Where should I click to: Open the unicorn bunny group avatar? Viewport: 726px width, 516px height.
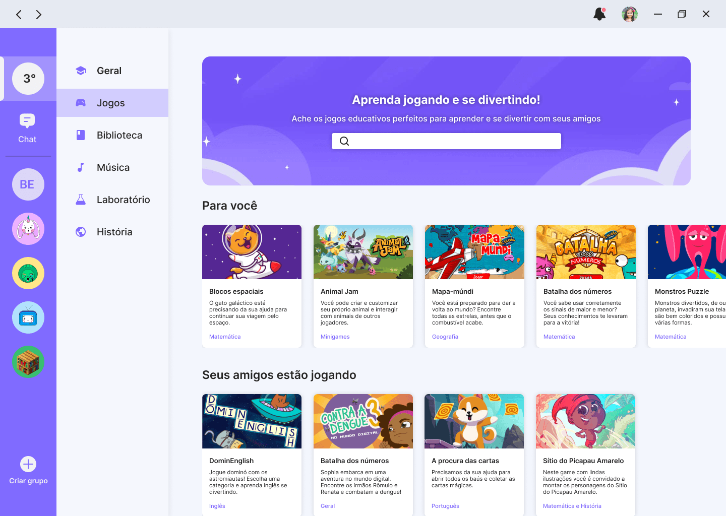tap(28, 229)
